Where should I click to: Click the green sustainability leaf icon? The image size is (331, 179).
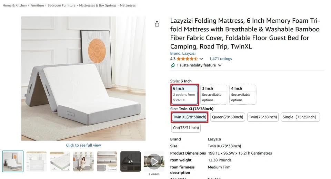[173, 65]
